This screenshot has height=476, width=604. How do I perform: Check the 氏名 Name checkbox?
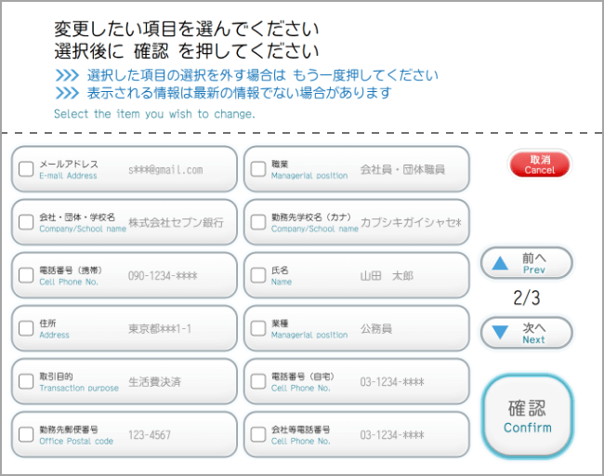pos(258,275)
